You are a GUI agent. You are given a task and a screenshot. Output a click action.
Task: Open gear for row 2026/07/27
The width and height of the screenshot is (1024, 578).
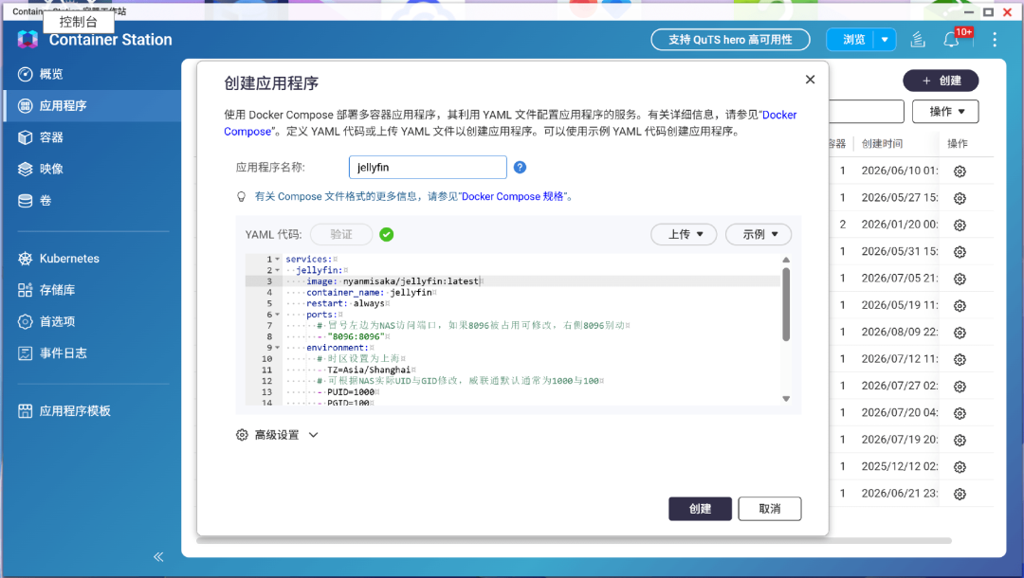(960, 387)
